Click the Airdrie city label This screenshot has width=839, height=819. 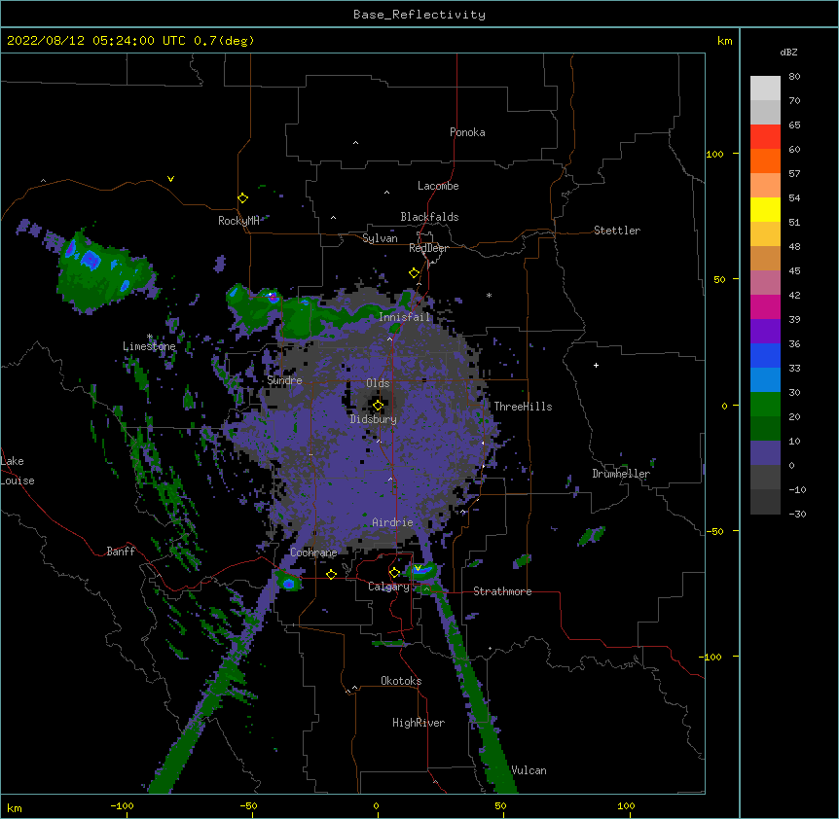point(393,522)
